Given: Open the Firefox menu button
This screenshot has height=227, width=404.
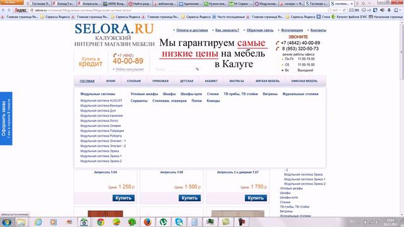Looking at the screenshot, I should pyautogui.click(x=11, y=3).
